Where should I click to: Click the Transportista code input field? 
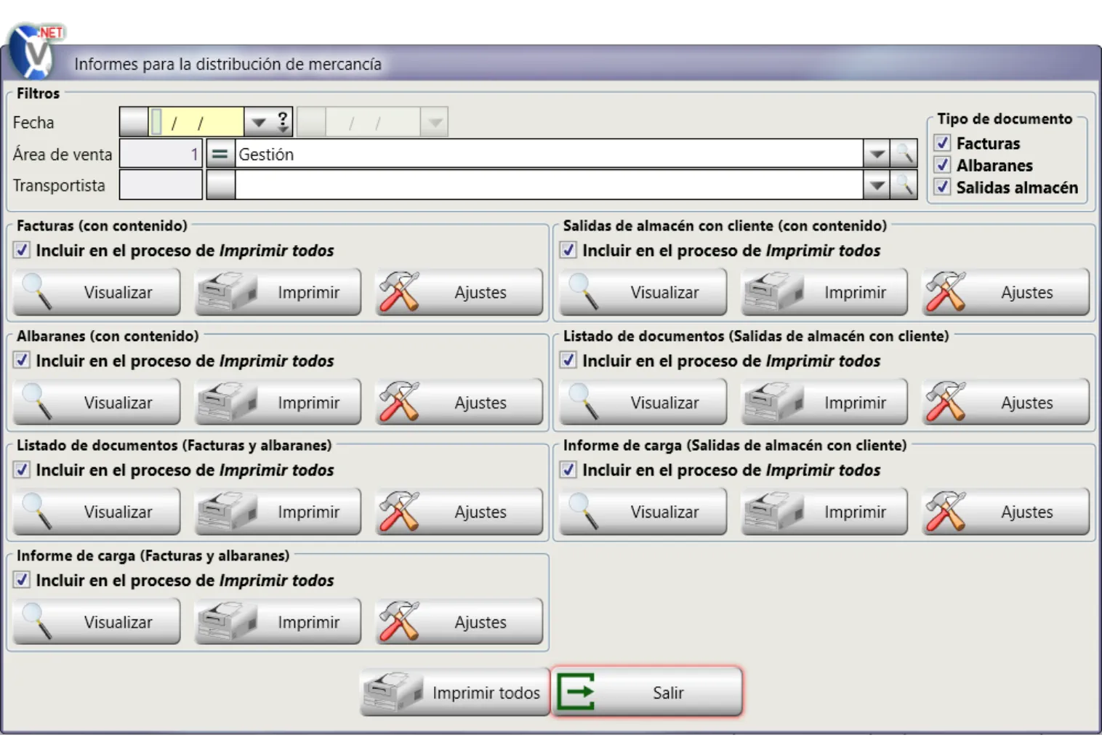click(x=161, y=185)
